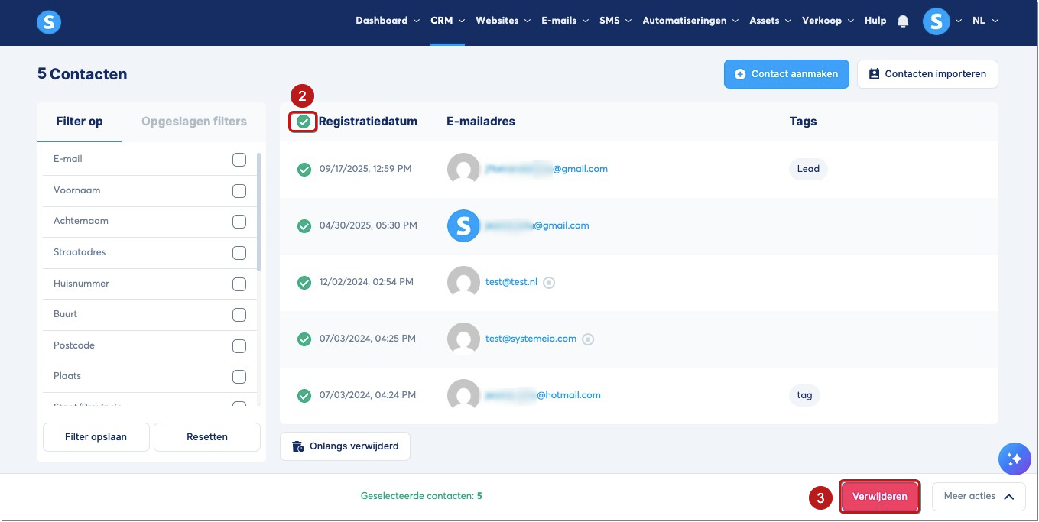The image size is (1039, 522).
Task: Check the Postcode filter checkbox
Action: coord(239,346)
